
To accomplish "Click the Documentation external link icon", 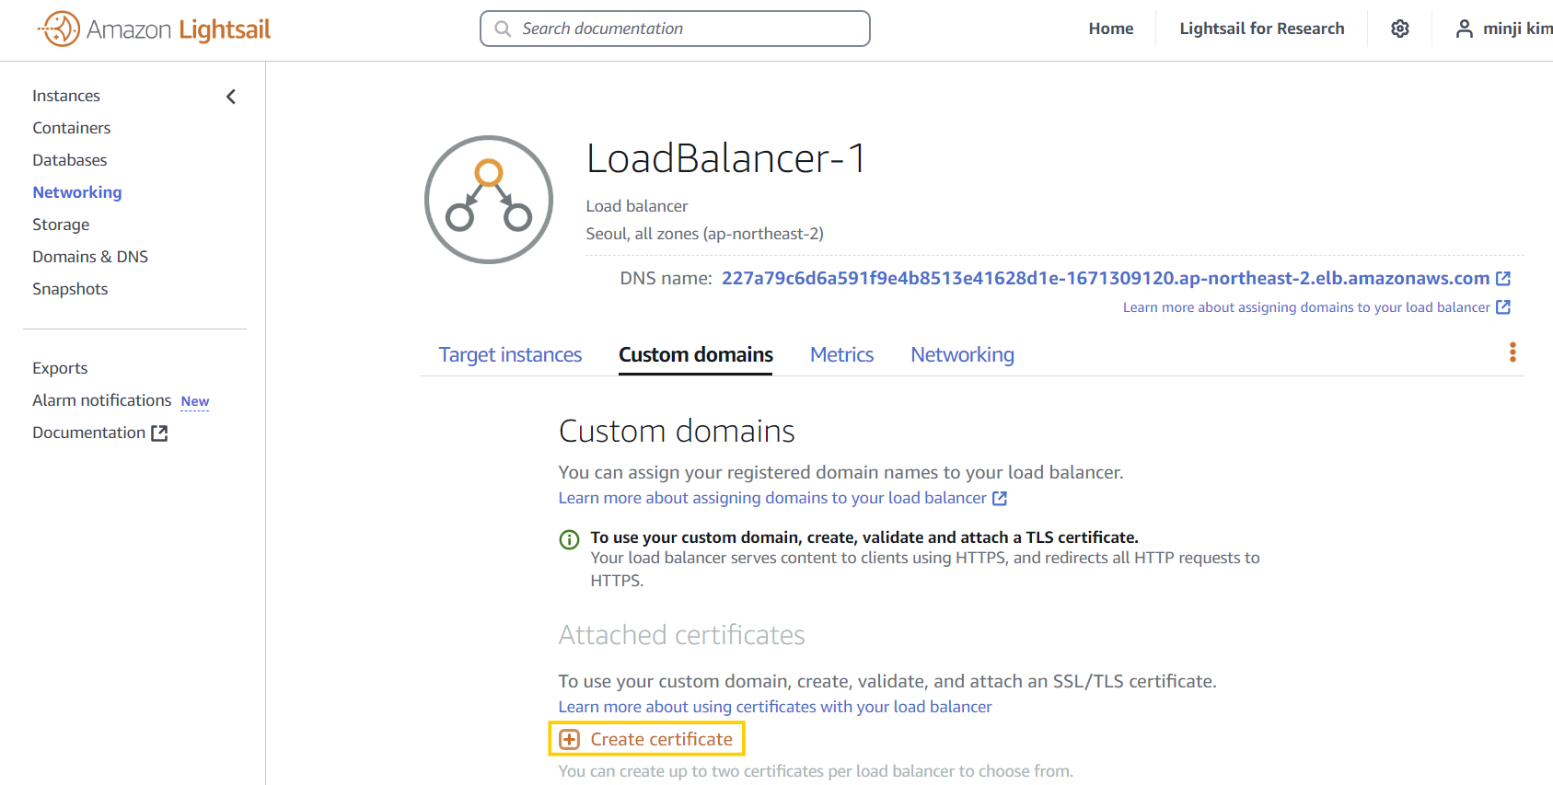I will tap(159, 433).
